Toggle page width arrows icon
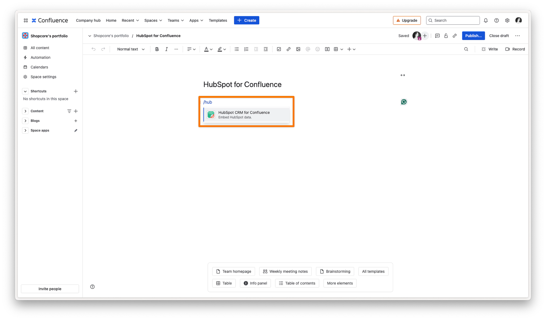The width and height of the screenshot is (546, 320). tap(402, 75)
